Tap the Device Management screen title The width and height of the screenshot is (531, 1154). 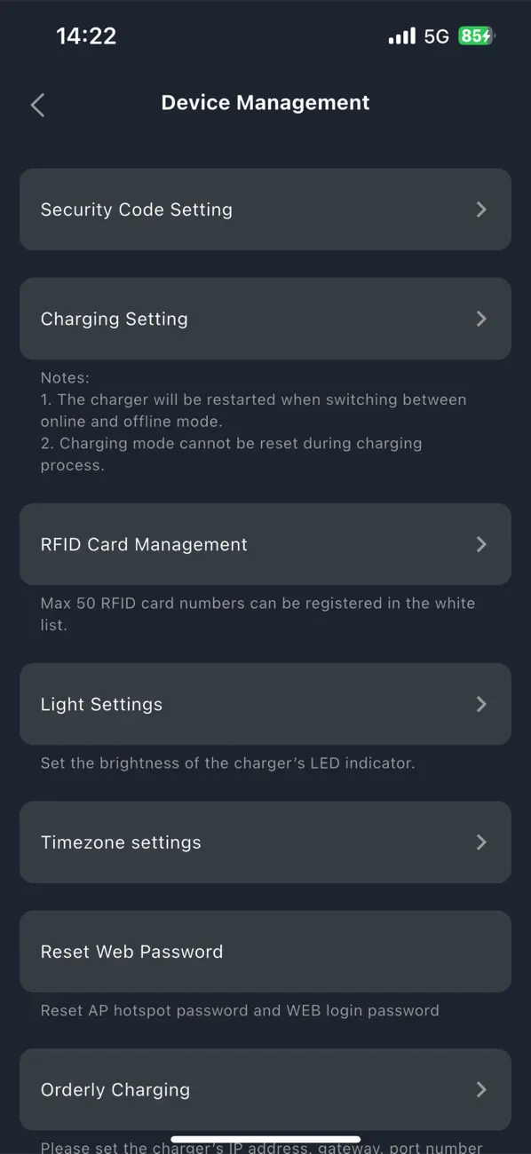(x=265, y=102)
